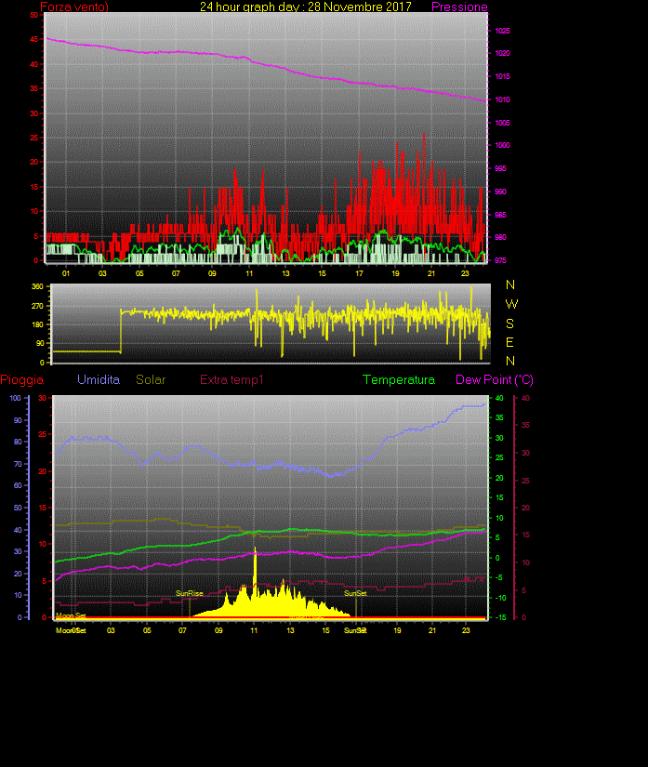Screen dimensions: 648x767
Task: Click the Moon Set marker in lower graph
Action: click(71, 615)
